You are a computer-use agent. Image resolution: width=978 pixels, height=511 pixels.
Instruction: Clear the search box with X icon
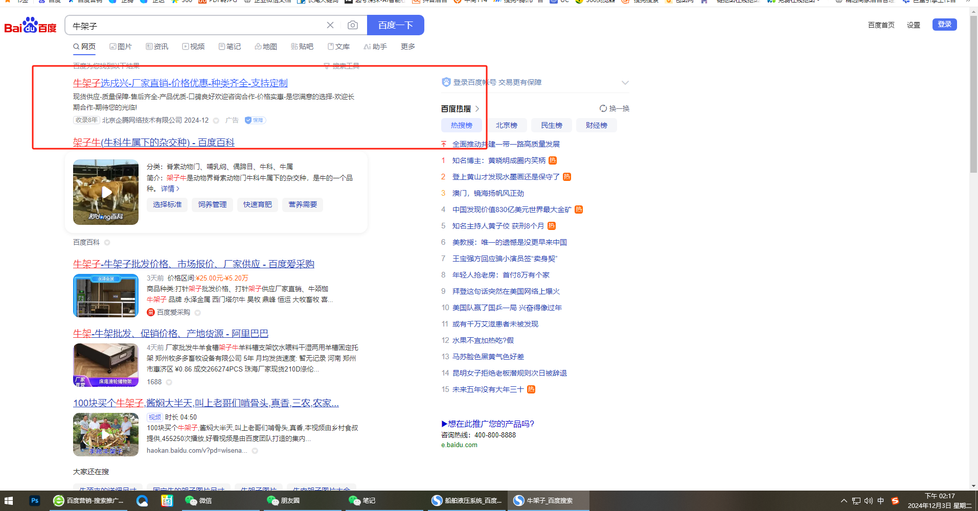coord(330,25)
